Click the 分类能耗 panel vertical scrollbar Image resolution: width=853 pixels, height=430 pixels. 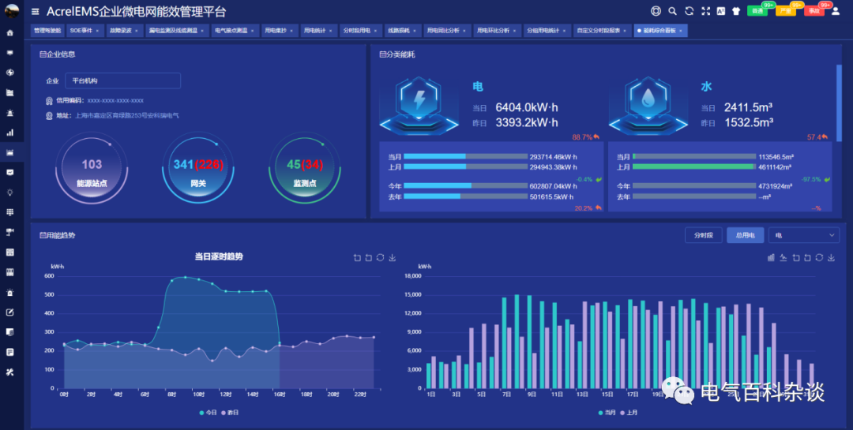click(x=839, y=103)
